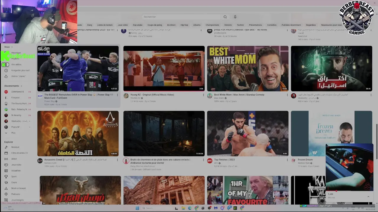
Task: Open the Frozen Dream video title
Action: (305, 160)
